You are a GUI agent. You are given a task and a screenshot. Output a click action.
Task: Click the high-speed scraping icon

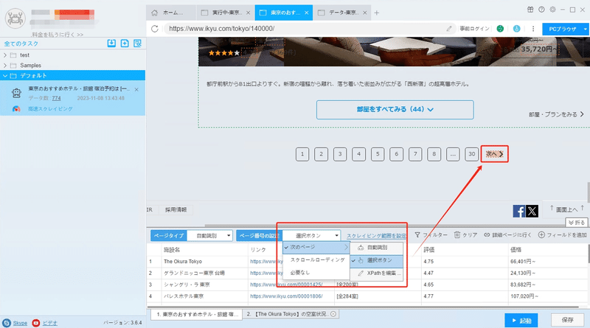coord(16,108)
